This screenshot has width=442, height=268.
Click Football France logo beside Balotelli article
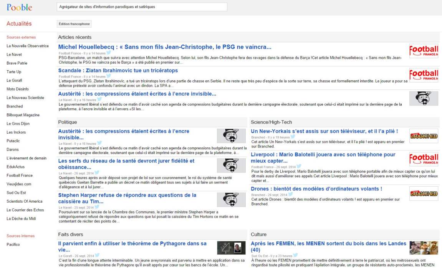pyautogui.click(x=424, y=159)
